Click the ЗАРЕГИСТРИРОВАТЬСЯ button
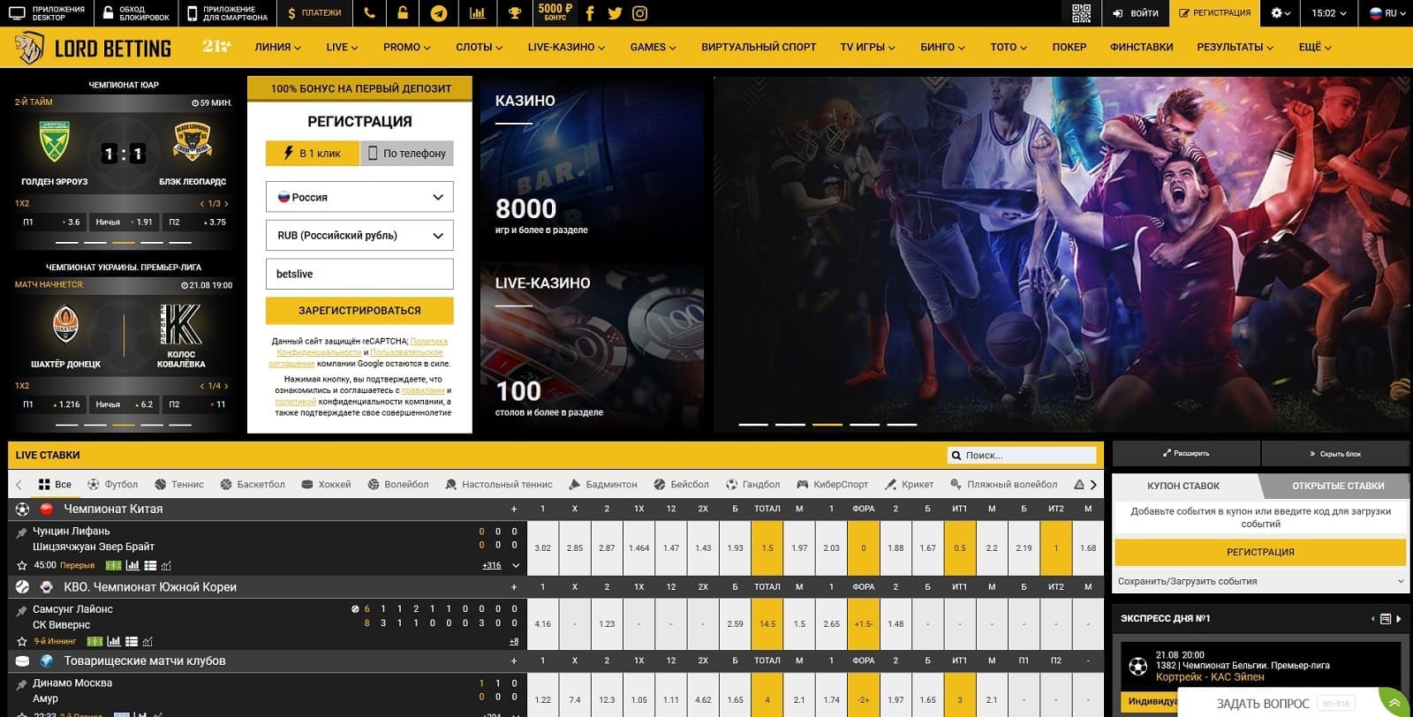 point(359,311)
